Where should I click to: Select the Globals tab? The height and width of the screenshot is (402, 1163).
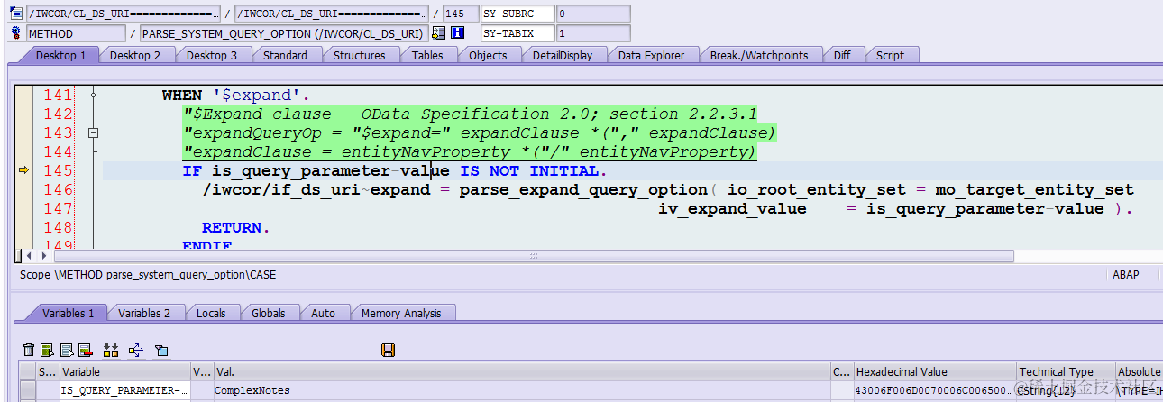[269, 313]
